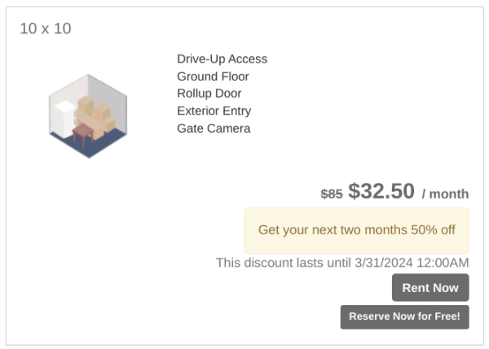
Task: Select the 10 x 10 unit title
Action: tap(46, 28)
